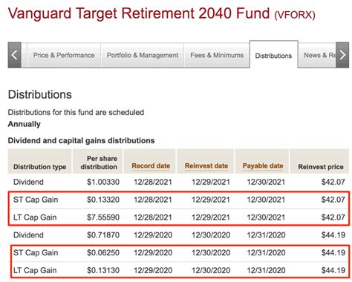Image resolution: width=352 pixels, height=282 pixels.
Task: Select the Distributions tab
Action: [273, 56]
